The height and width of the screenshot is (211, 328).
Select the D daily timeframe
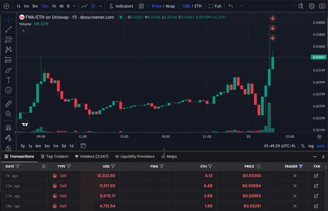point(68,6)
